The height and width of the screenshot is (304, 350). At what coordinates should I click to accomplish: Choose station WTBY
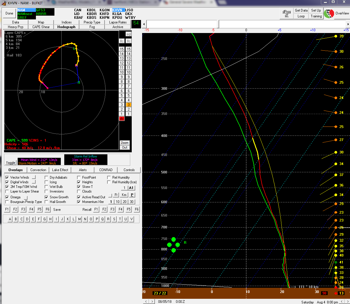pyautogui.click(x=130, y=18)
